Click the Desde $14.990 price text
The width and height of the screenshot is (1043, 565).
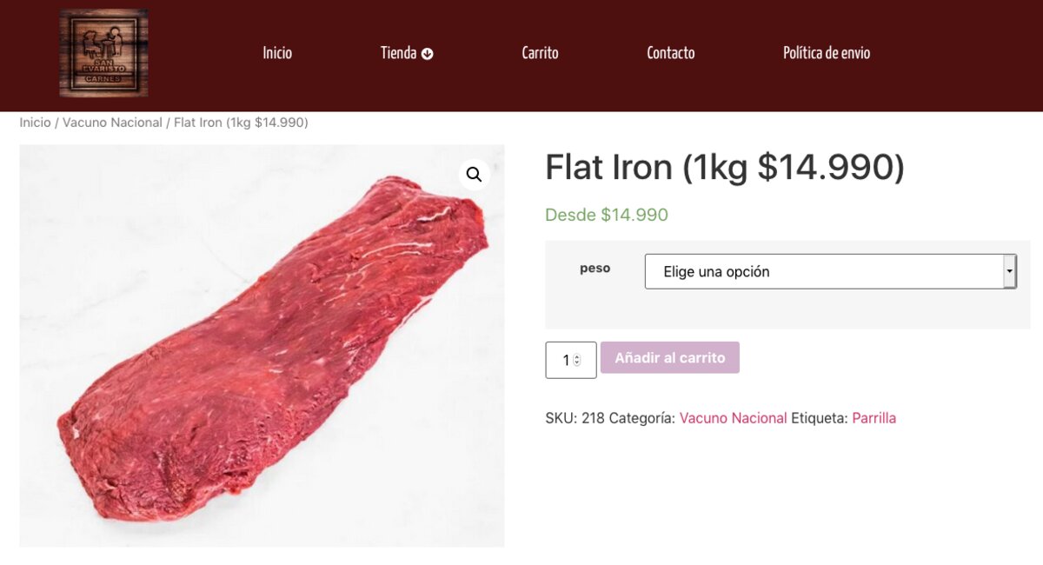(607, 215)
